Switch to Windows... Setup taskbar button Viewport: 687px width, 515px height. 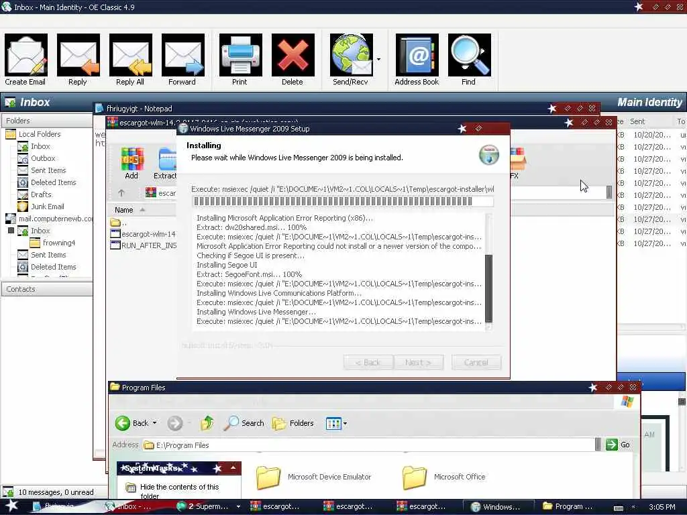pos(498,507)
